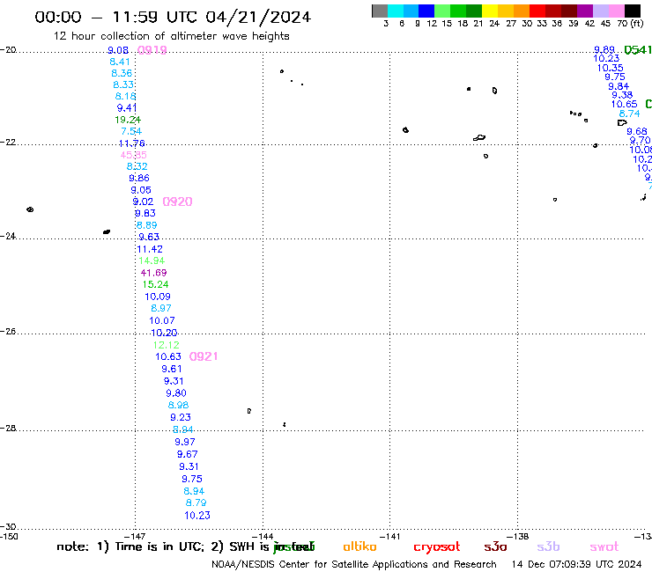Select the 9.63 value on latitude -24
This screenshot has width=652, height=572.
point(149,237)
